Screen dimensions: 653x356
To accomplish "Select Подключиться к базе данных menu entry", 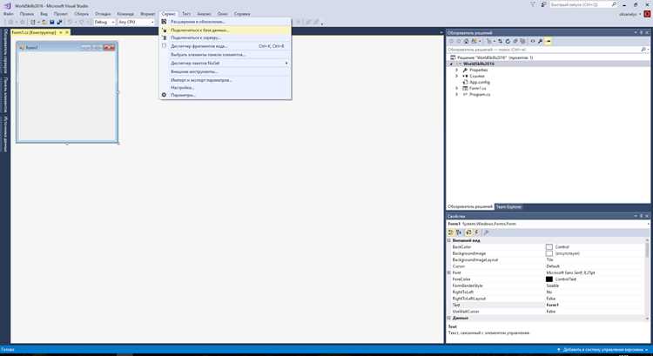I will (226, 30).
